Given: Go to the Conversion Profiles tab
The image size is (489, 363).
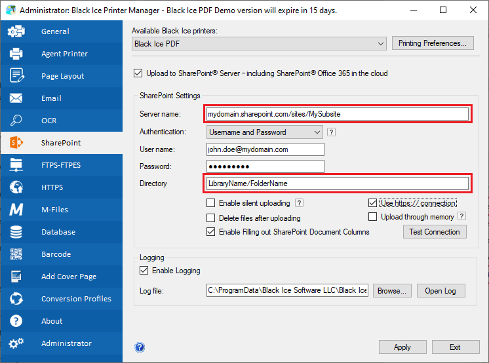Looking at the screenshot, I should (76, 299).
